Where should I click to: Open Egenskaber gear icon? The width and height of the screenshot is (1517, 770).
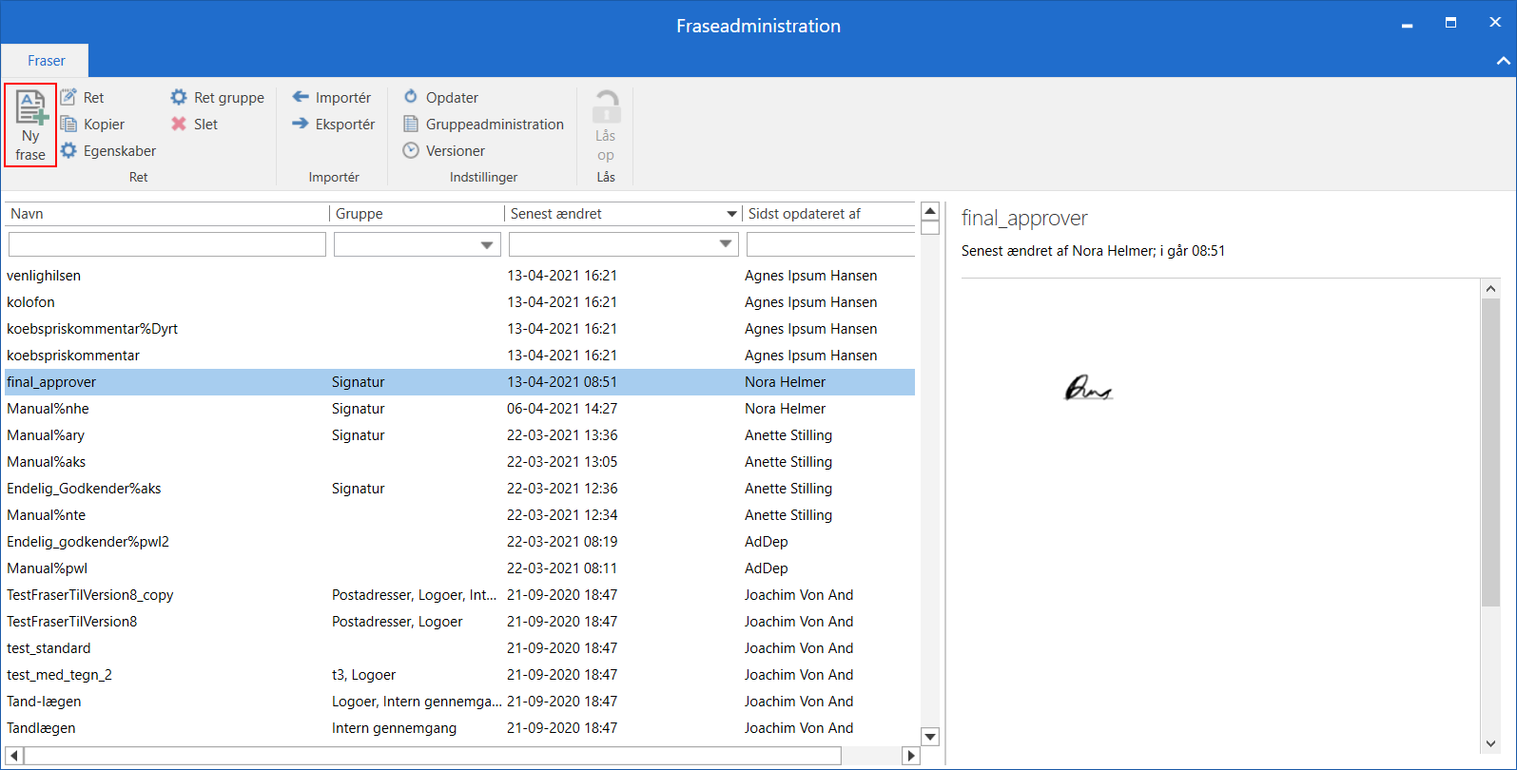(68, 150)
